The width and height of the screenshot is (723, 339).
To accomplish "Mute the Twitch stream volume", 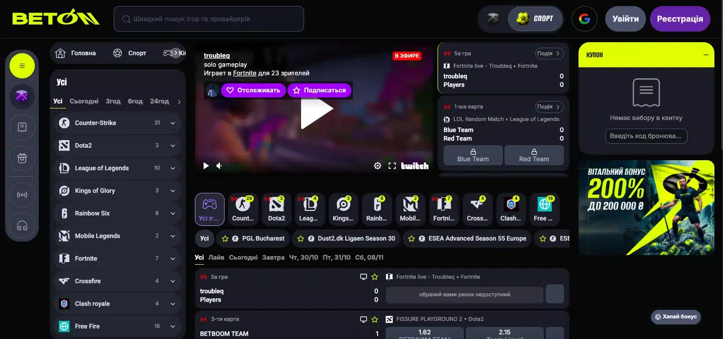I will (220, 166).
